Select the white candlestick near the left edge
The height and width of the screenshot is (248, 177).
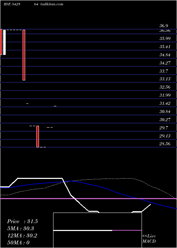pos(4,42)
